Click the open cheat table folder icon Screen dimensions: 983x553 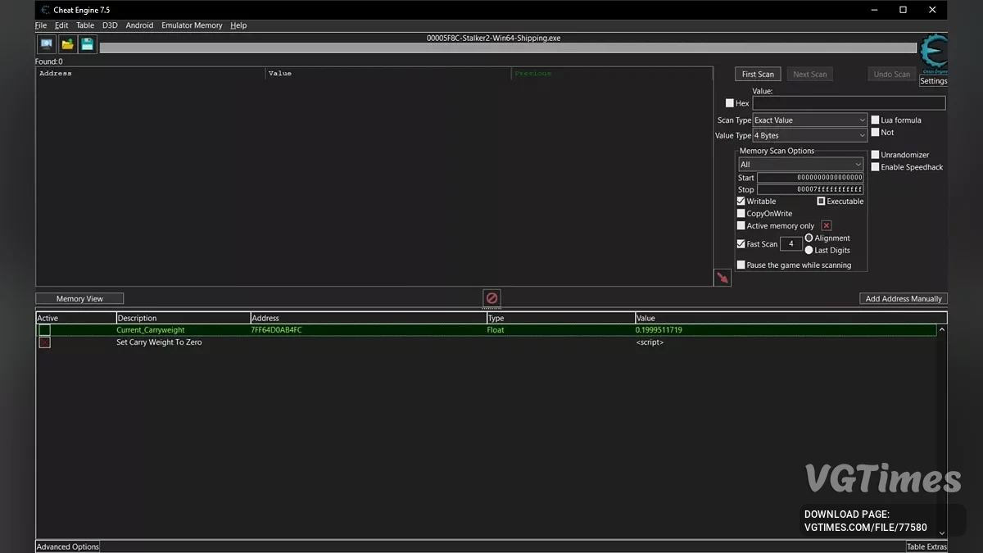click(x=67, y=44)
